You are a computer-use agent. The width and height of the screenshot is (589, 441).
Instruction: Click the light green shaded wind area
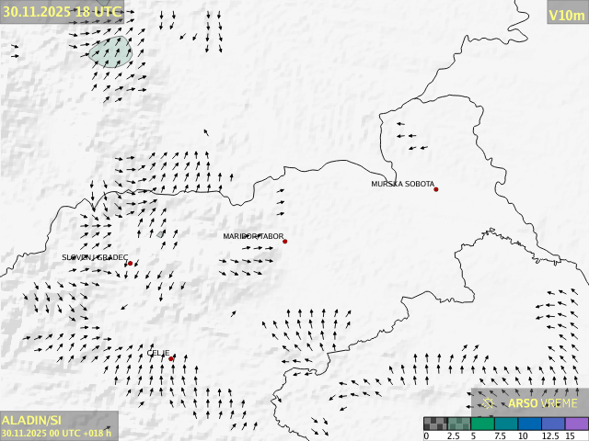pos(111,51)
